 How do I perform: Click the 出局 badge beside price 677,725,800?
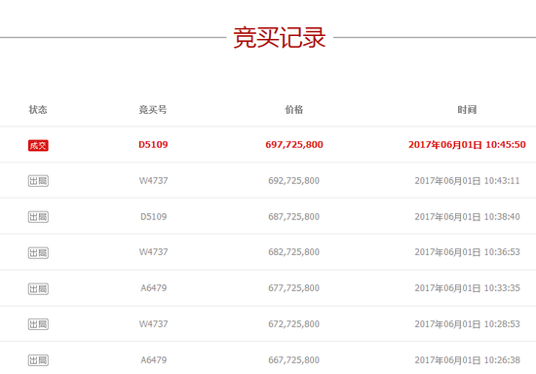point(38,289)
